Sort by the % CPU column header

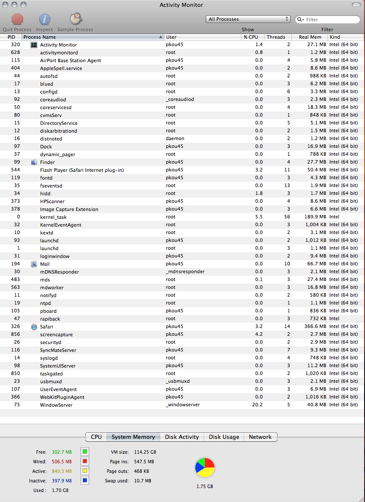[x=253, y=37]
